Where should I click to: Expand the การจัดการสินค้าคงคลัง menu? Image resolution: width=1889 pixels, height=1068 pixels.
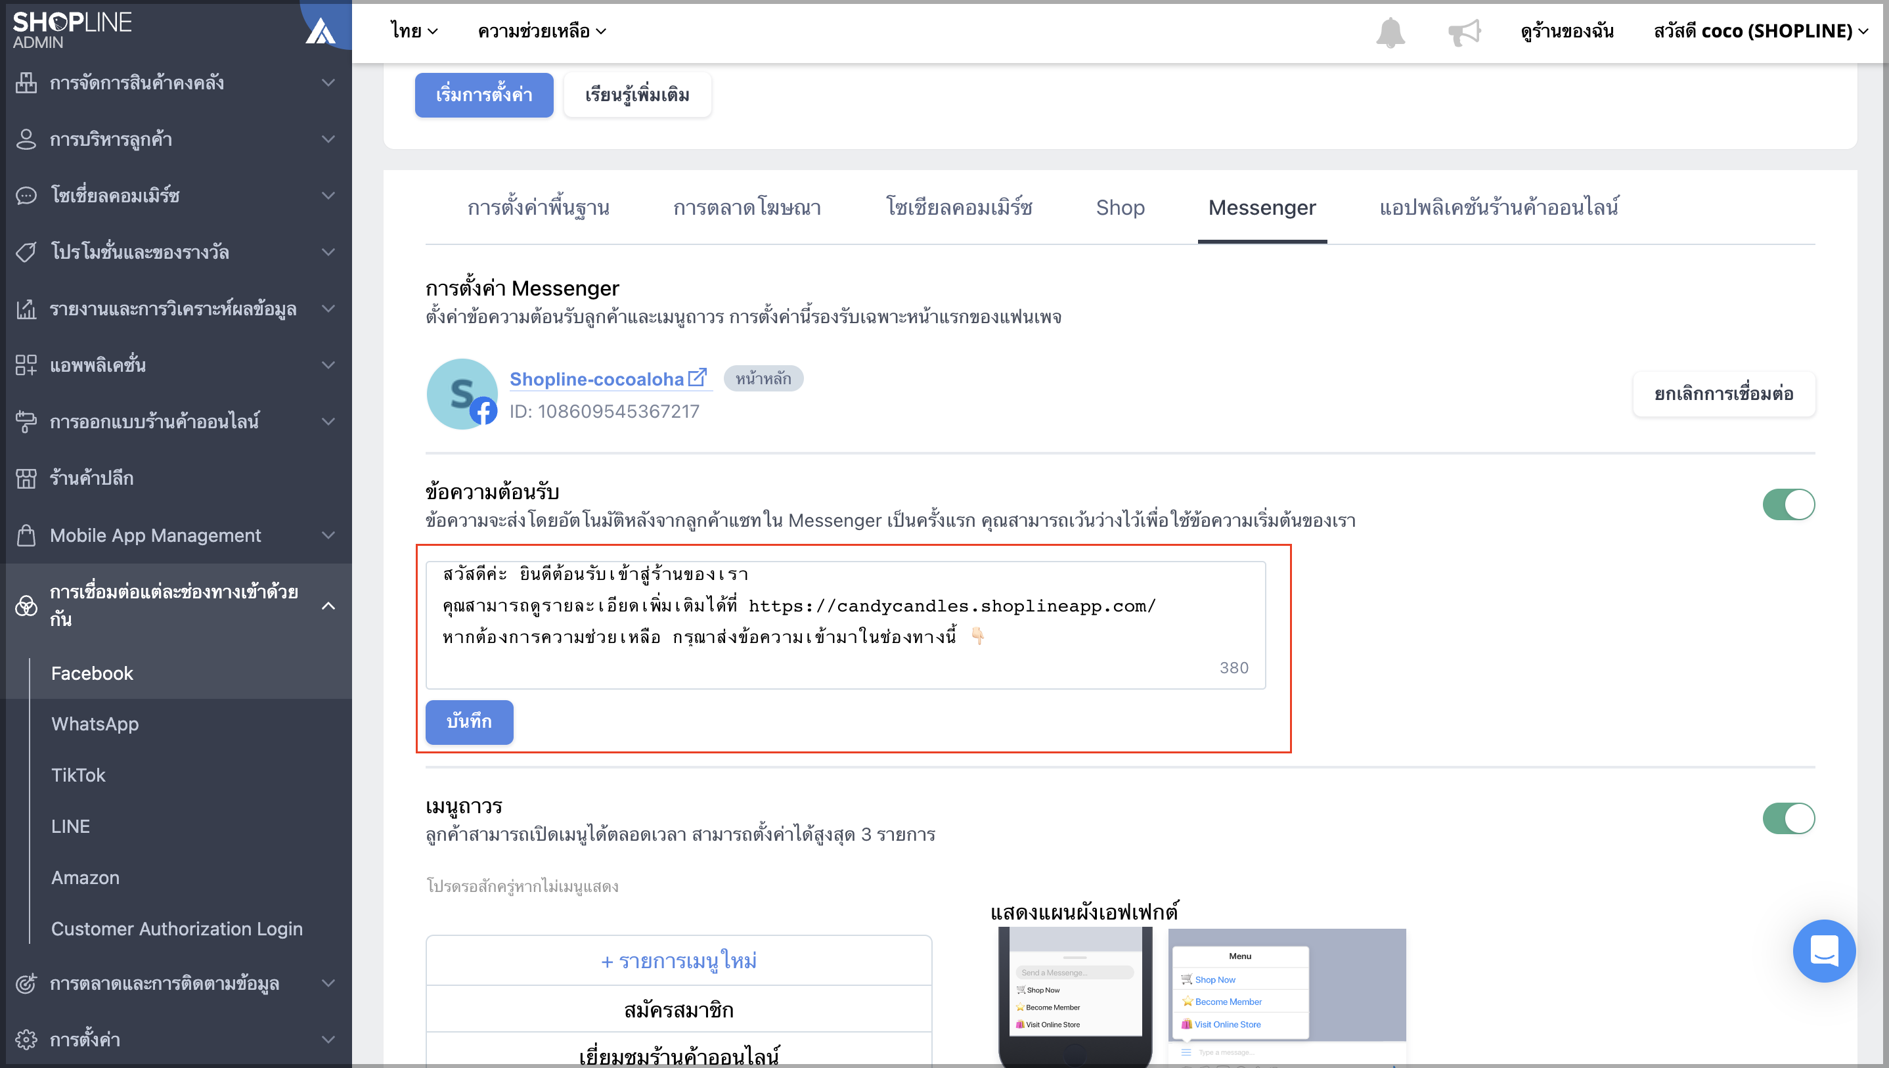[x=176, y=83]
